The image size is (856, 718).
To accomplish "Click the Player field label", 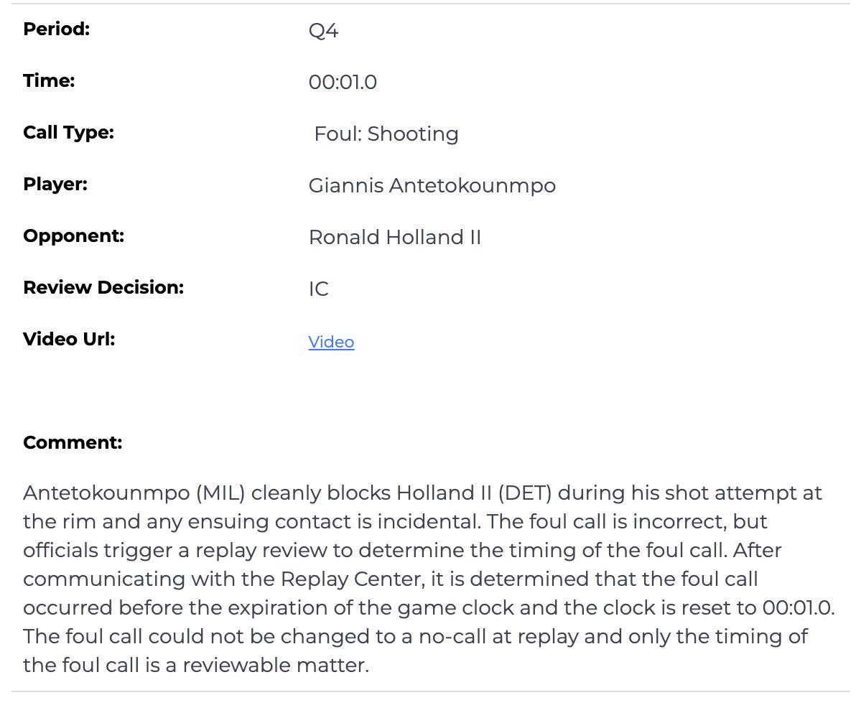I will [55, 184].
